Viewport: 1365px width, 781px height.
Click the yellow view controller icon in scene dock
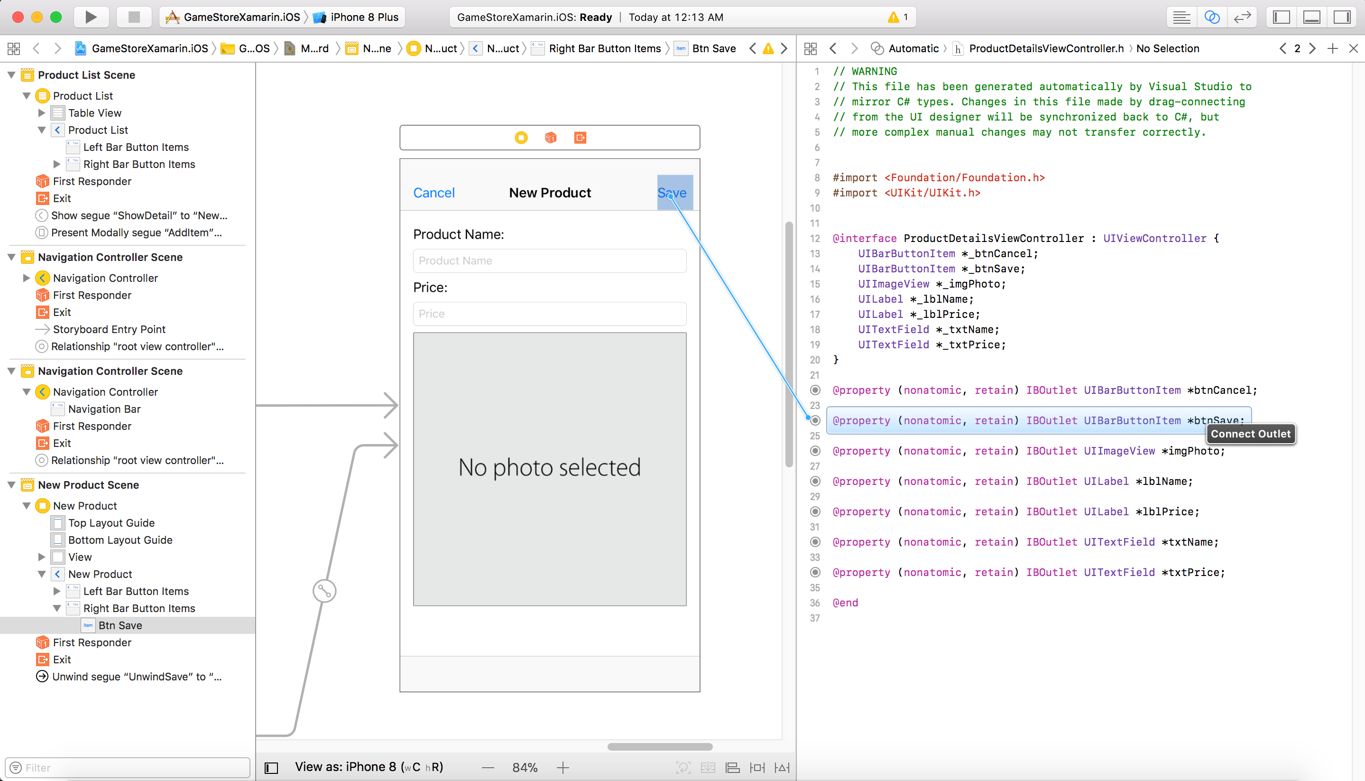click(521, 138)
